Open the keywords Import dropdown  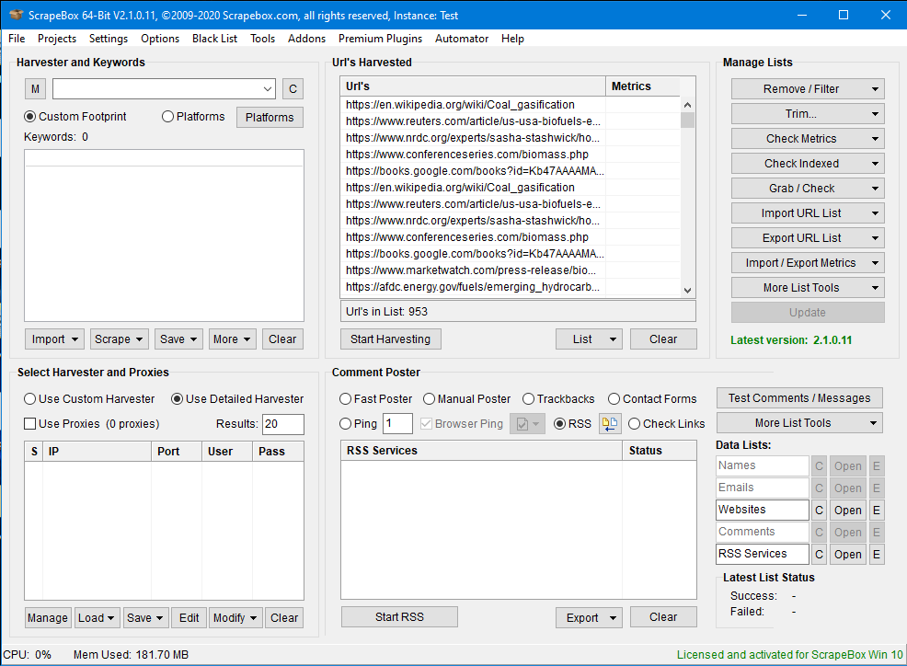tap(54, 339)
